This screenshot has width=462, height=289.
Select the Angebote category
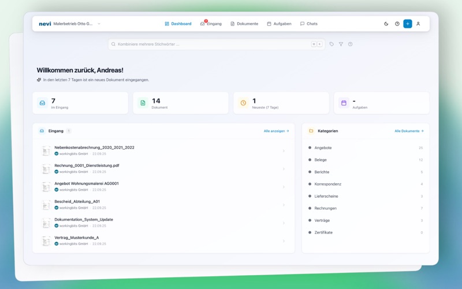(x=366, y=148)
